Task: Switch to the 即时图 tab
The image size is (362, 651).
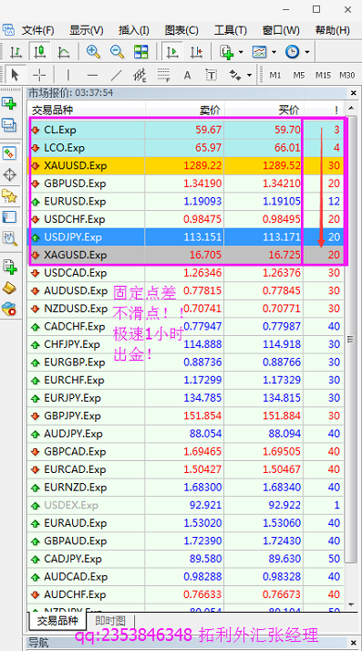Action: [x=110, y=621]
